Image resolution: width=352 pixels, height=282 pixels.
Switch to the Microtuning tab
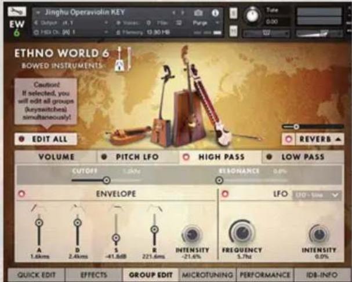(x=208, y=274)
